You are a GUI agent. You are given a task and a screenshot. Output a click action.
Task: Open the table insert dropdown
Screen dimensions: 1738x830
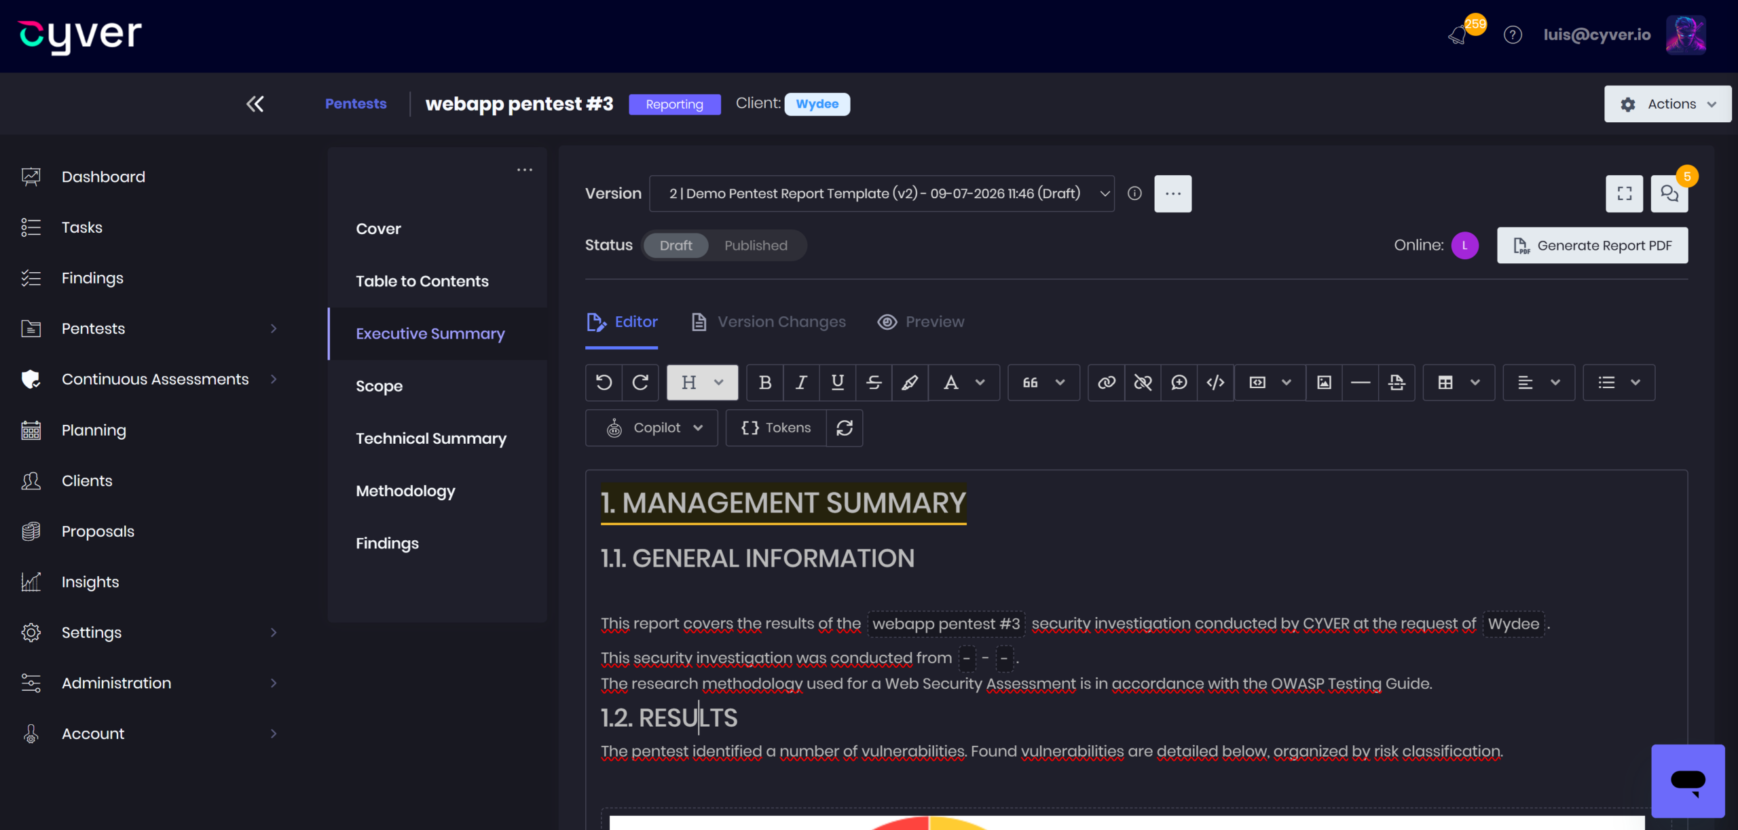[1459, 383]
